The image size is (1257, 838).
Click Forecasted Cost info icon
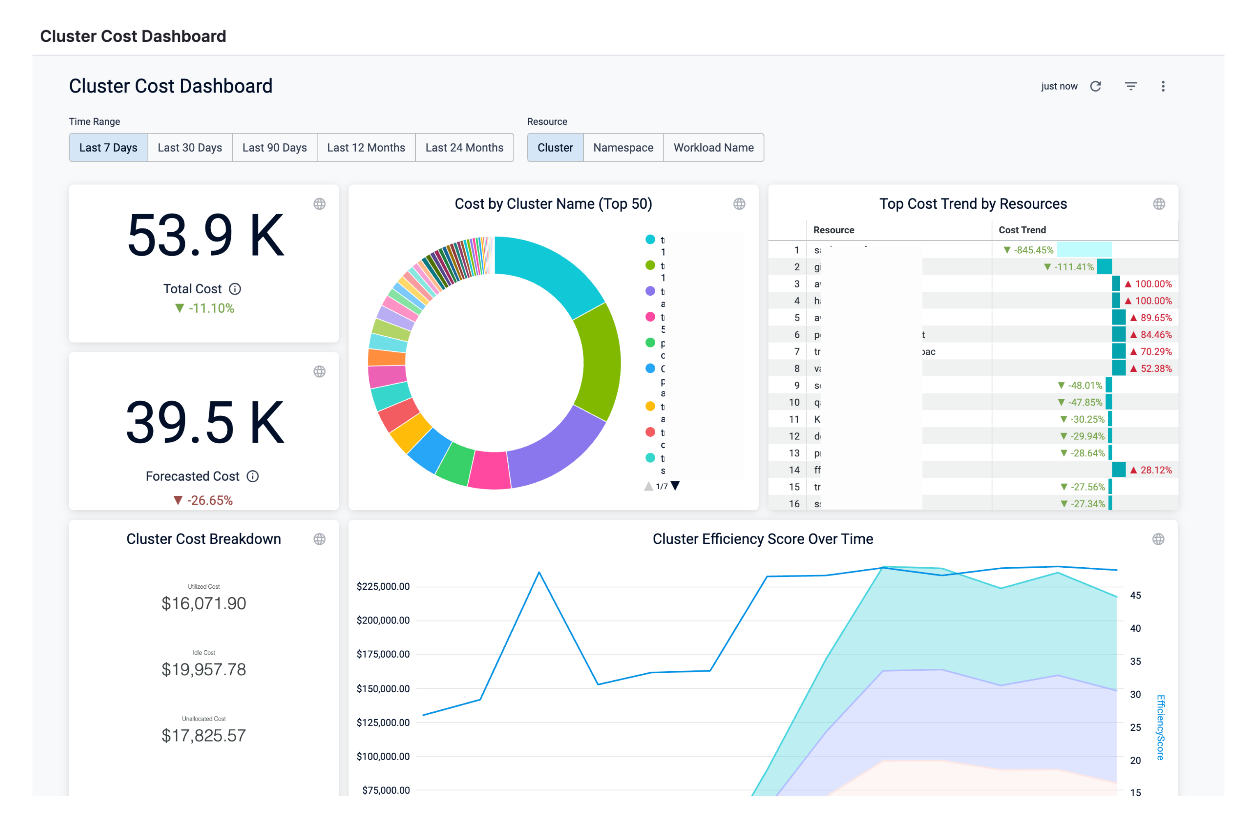253,476
